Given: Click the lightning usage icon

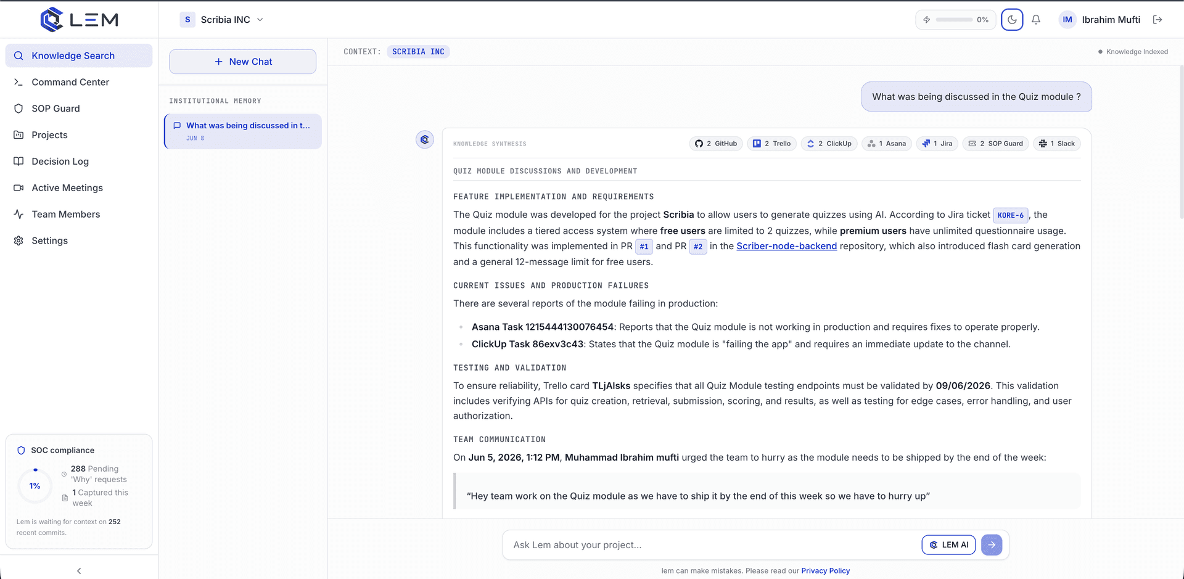Looking at the screenshot, I should (x=926, y=20).
